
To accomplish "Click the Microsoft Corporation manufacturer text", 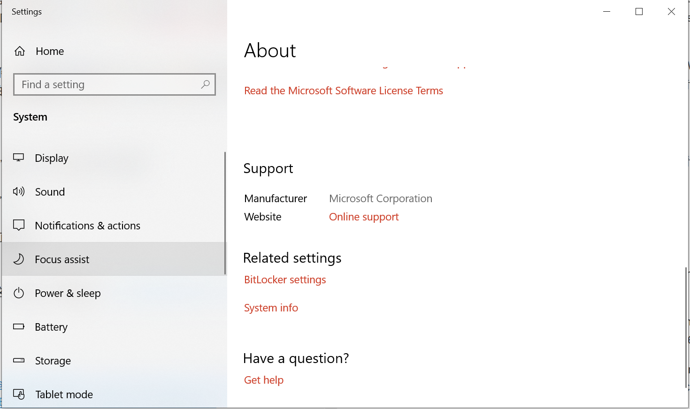I will [x=381, y=198].
